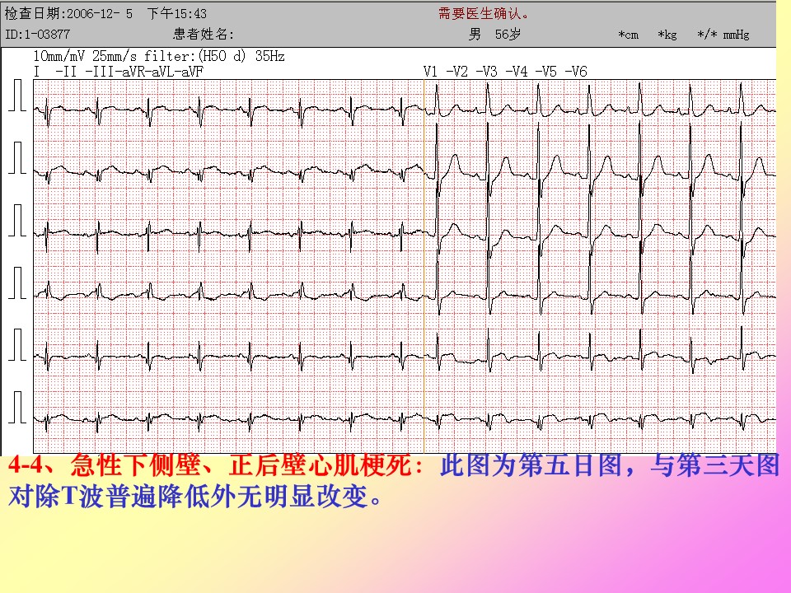Click the chest lead label V1 -V2 -V3 -V4 -V5 -V6
This screenshot has width=791, height=593.
click(x=505, y=72)
